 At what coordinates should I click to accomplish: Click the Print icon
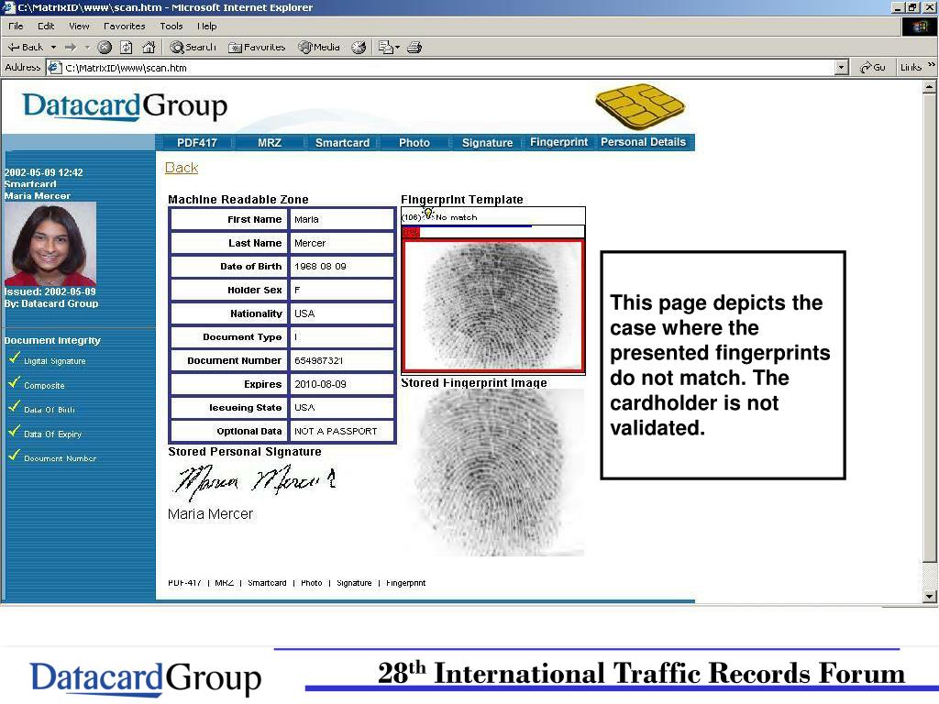[x=414, y=48]
